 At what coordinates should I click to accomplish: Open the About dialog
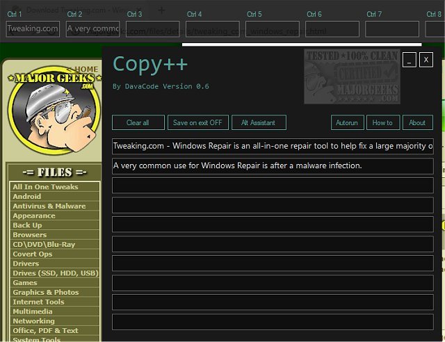[417, 122]
